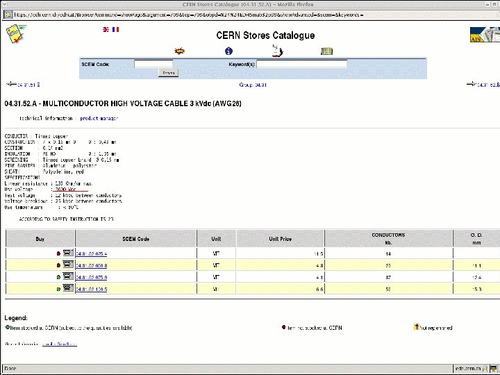
Task: Click the 'new' starburst icon
Action: 180,51
